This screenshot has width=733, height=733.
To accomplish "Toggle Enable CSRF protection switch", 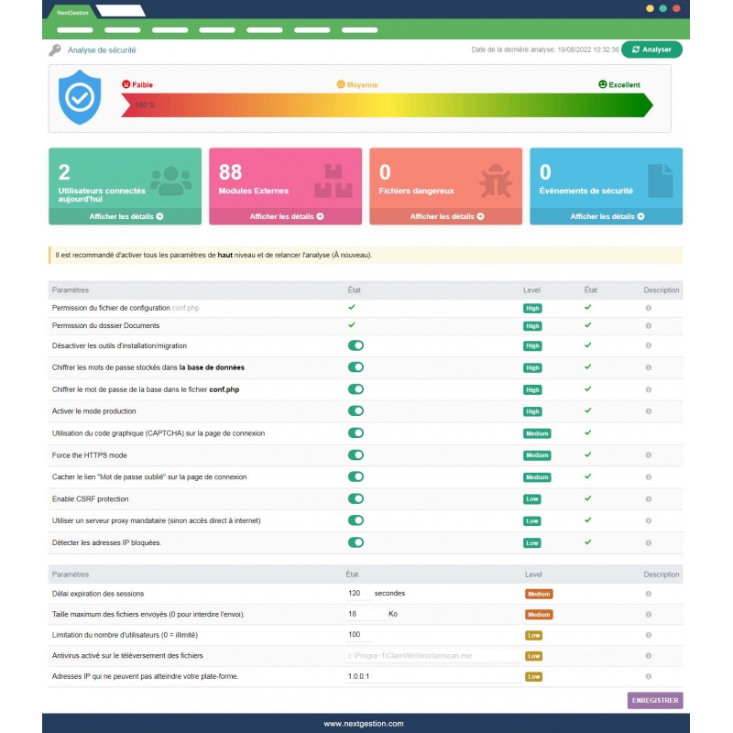I will 356,499.
